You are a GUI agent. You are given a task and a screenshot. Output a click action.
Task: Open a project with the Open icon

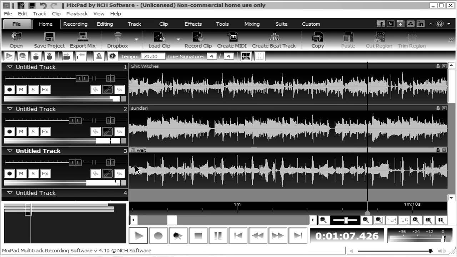[16, 37]
